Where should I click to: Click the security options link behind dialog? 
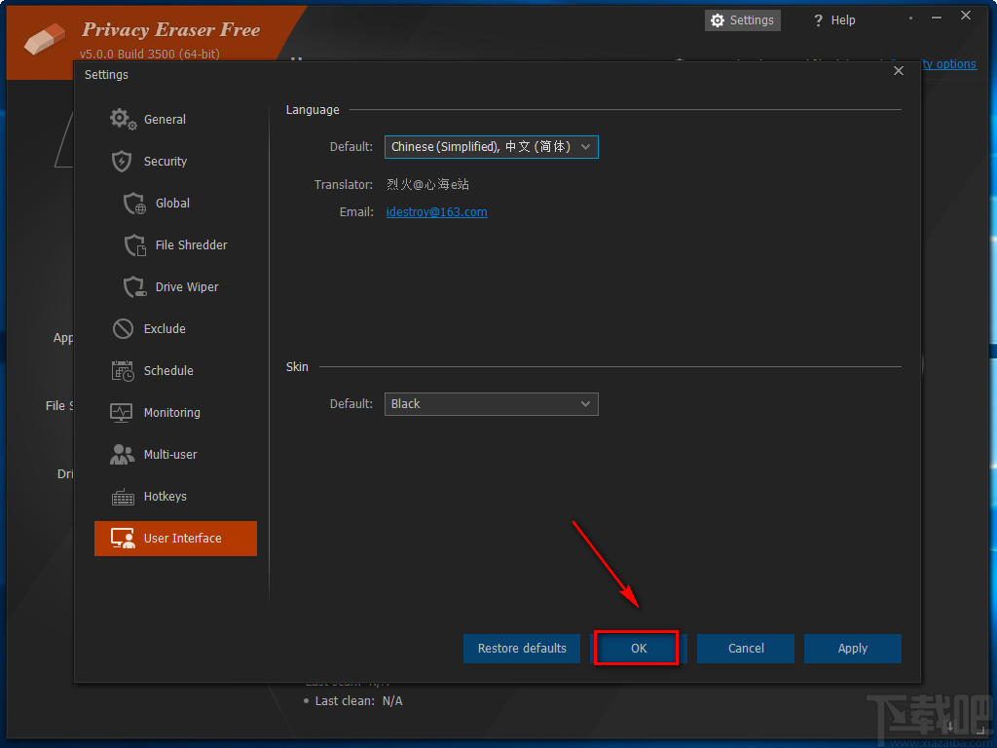[948, 64]
